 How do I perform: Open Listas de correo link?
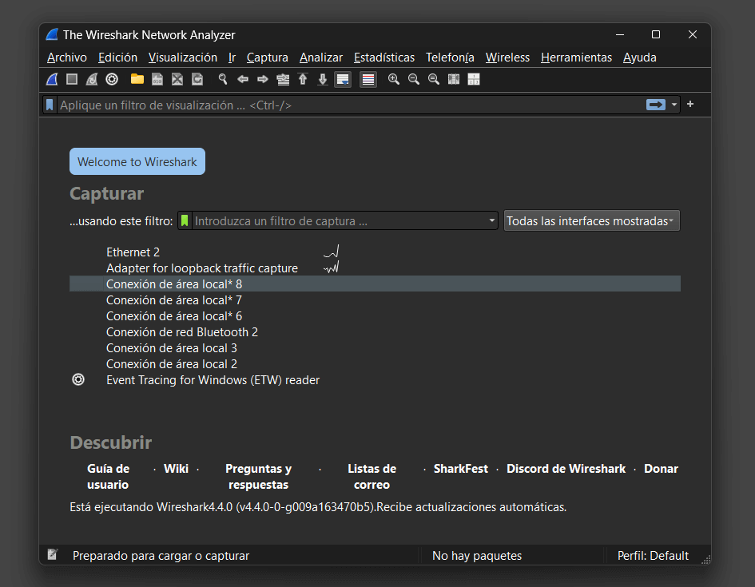(372, 476)
